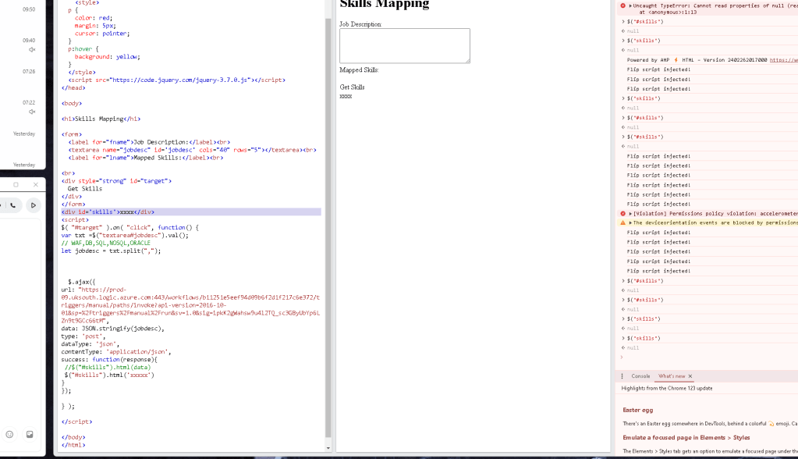Click the xxxx text under Get Skills
This screenshot has height=459, width=798.
[x=346, y=96]
